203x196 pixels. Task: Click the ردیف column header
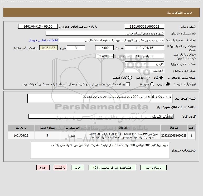(x=191, y=128)
